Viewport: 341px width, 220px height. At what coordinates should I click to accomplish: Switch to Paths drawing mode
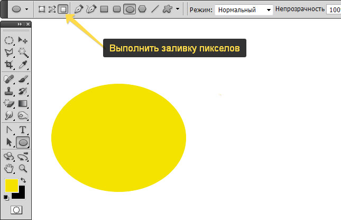[x=52, y=9]
